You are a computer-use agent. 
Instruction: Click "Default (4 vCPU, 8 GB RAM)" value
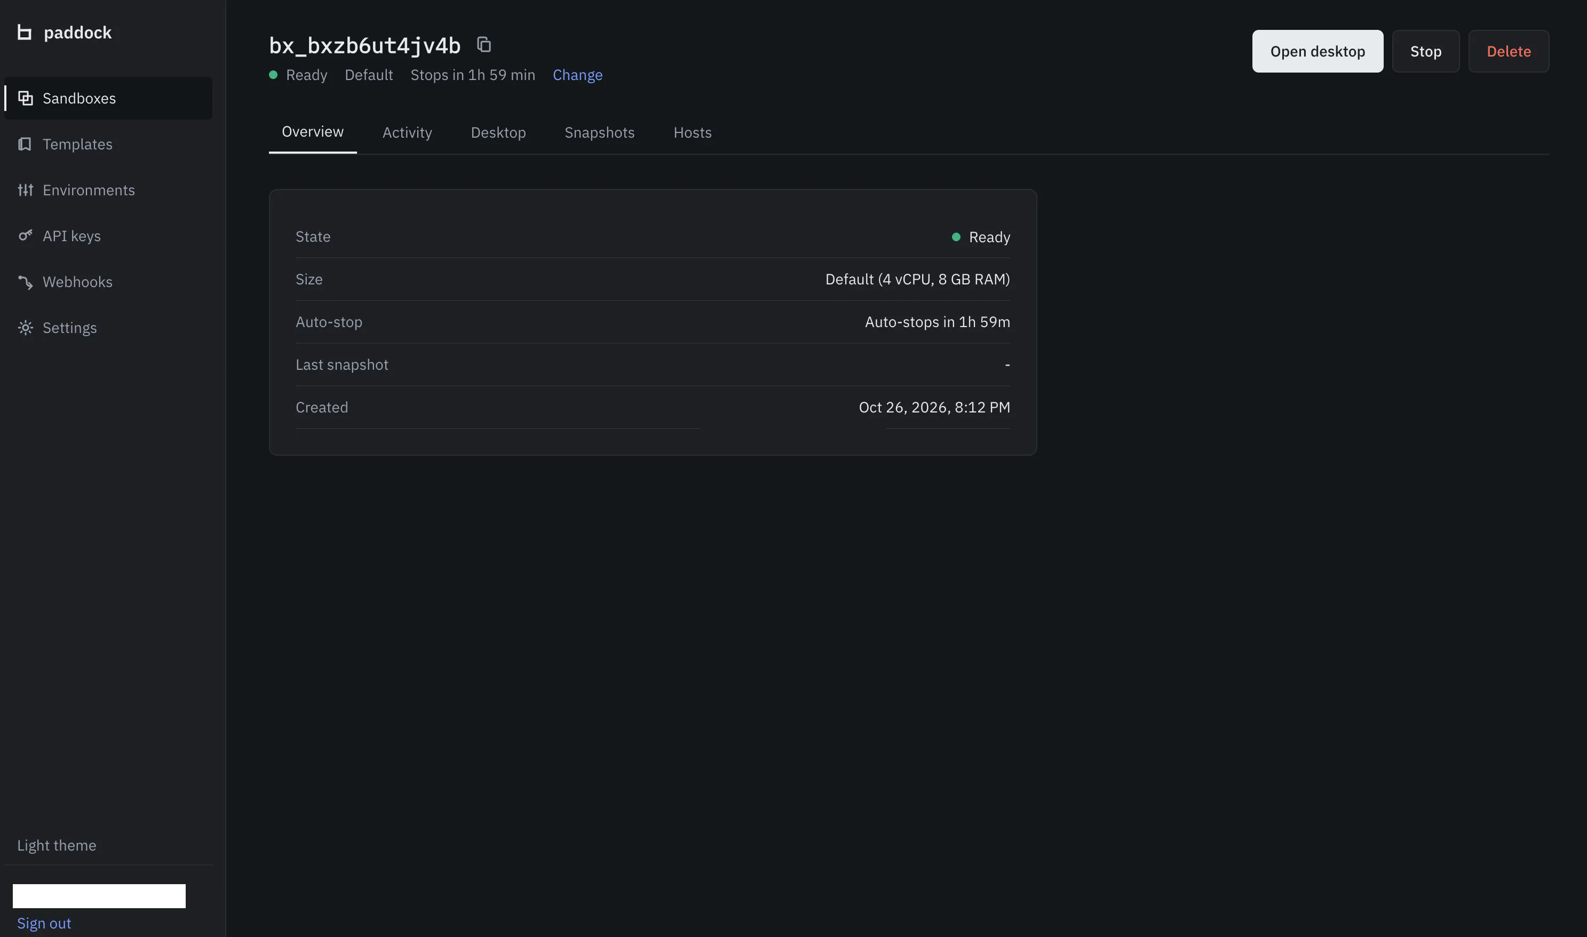918,279
